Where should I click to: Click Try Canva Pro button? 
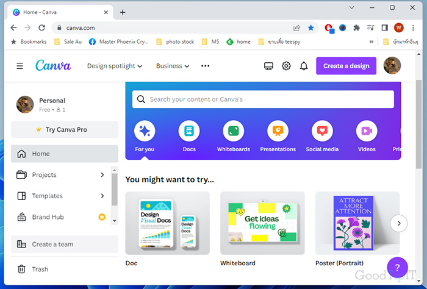(x=65, y=129)
